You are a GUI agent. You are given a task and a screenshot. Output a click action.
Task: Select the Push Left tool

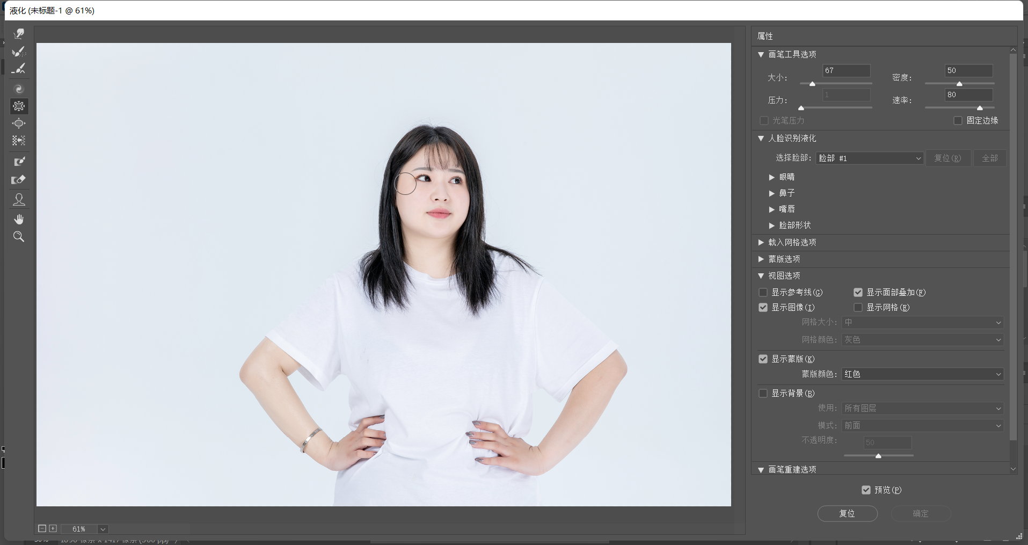pyautogui.click(x=19, y=140)
